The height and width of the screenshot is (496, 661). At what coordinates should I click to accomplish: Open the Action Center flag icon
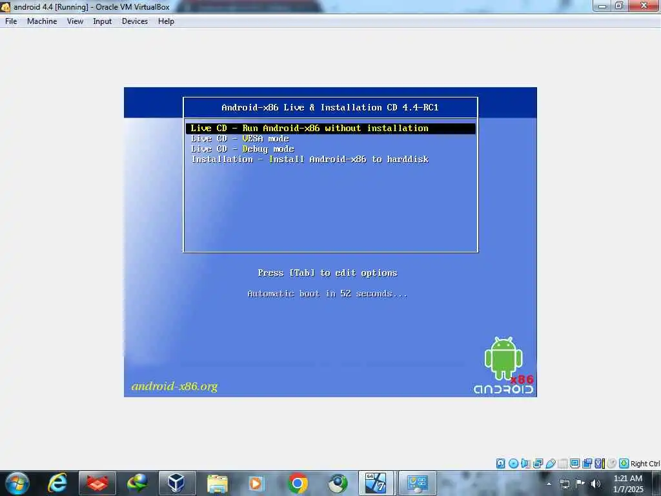580,483
